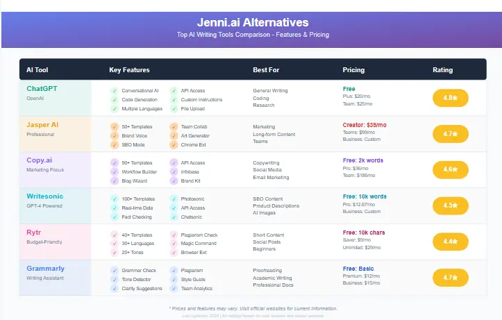Viewport: 502px width, 320px height.
Task: Click the checkmark icon beside Multiple Languages
Action: 115,109
